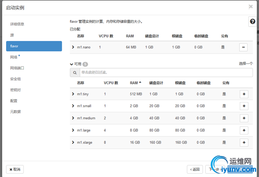
Task: Select the m1.large name text
Action: tap(84, 130)
